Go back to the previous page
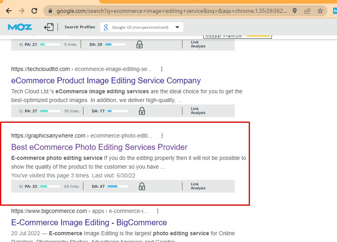The width and height of the screenshot is (337, 242). point(9,11)
